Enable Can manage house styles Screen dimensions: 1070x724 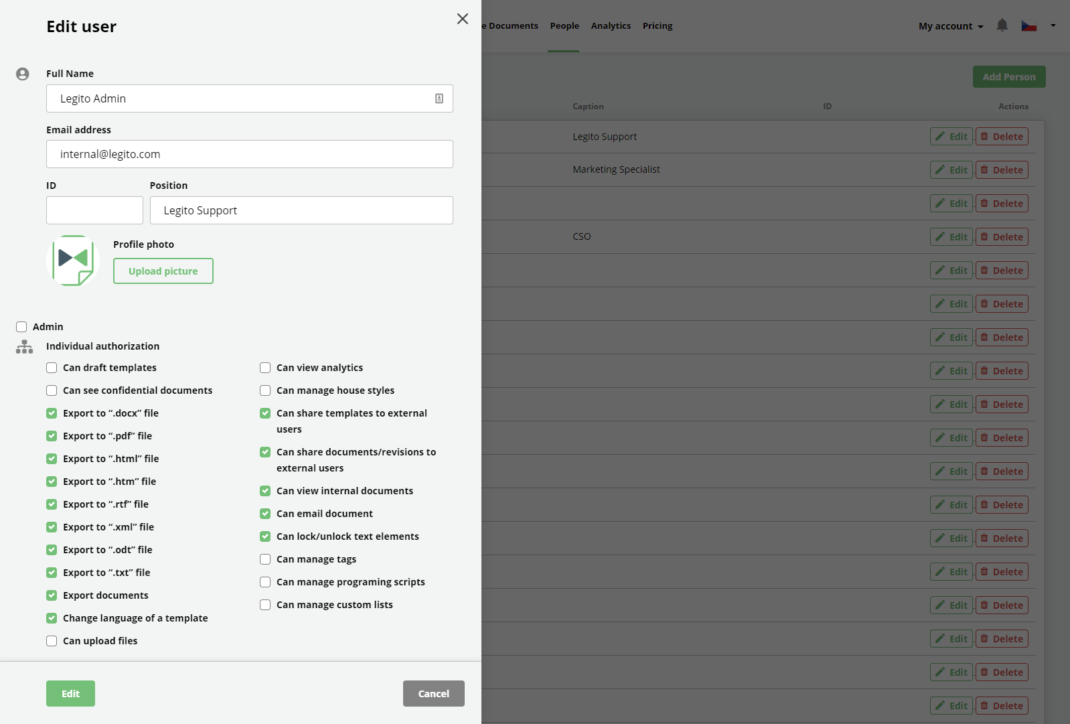[265, 390]
